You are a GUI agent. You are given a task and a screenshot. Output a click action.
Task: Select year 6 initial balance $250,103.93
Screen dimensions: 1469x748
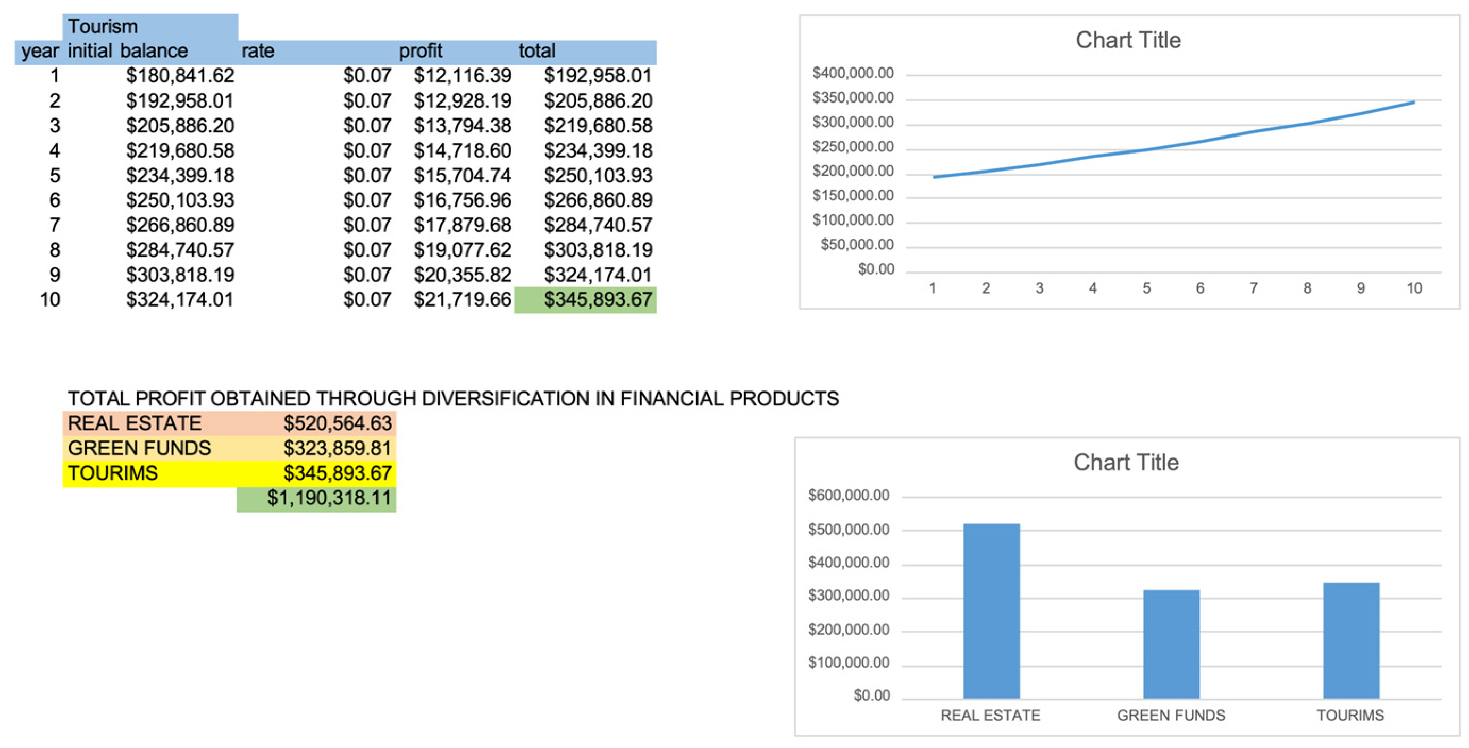tap(180, 200)
